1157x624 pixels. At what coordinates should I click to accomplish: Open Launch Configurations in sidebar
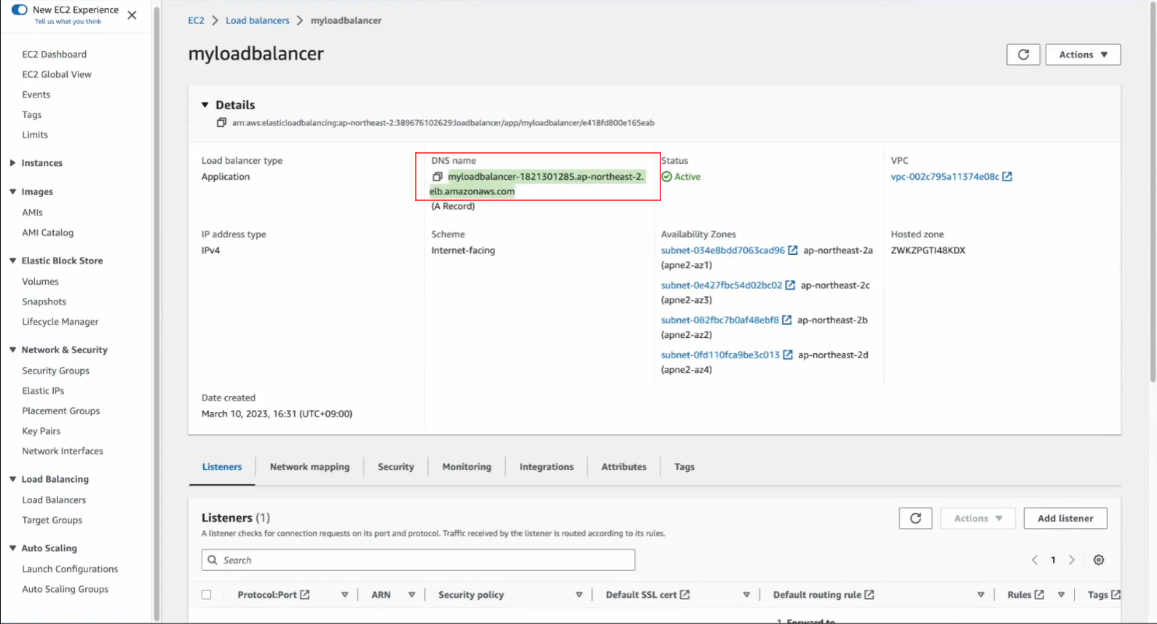pos(70,569)
